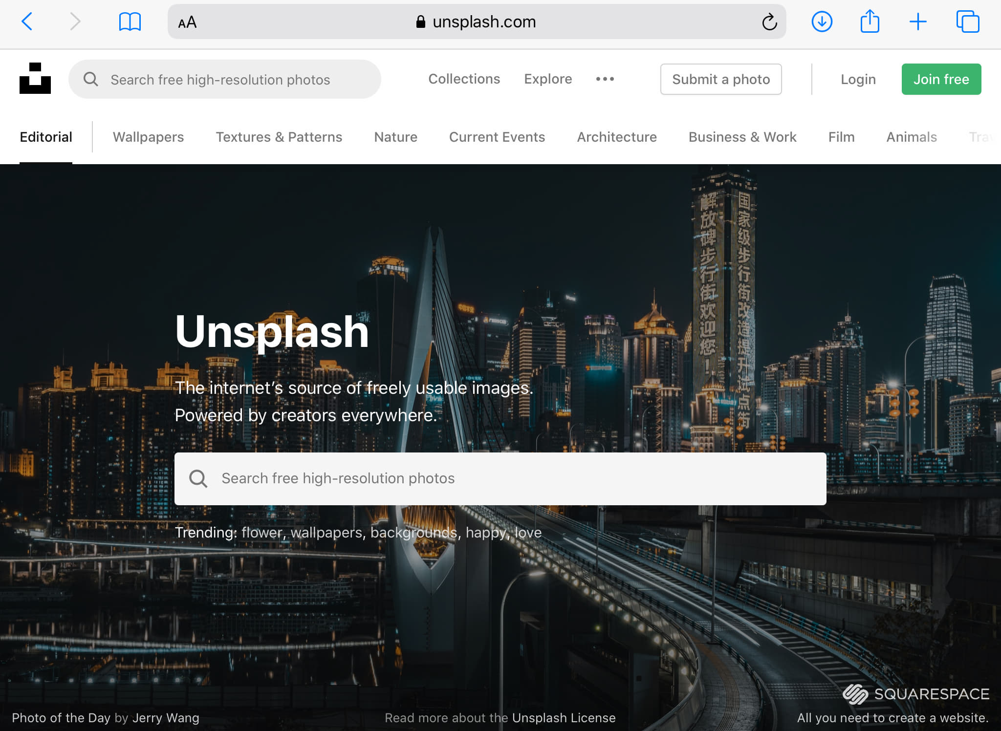1001x731 pixels.
Task: Open the AA reader options menu
Action: 187,22
